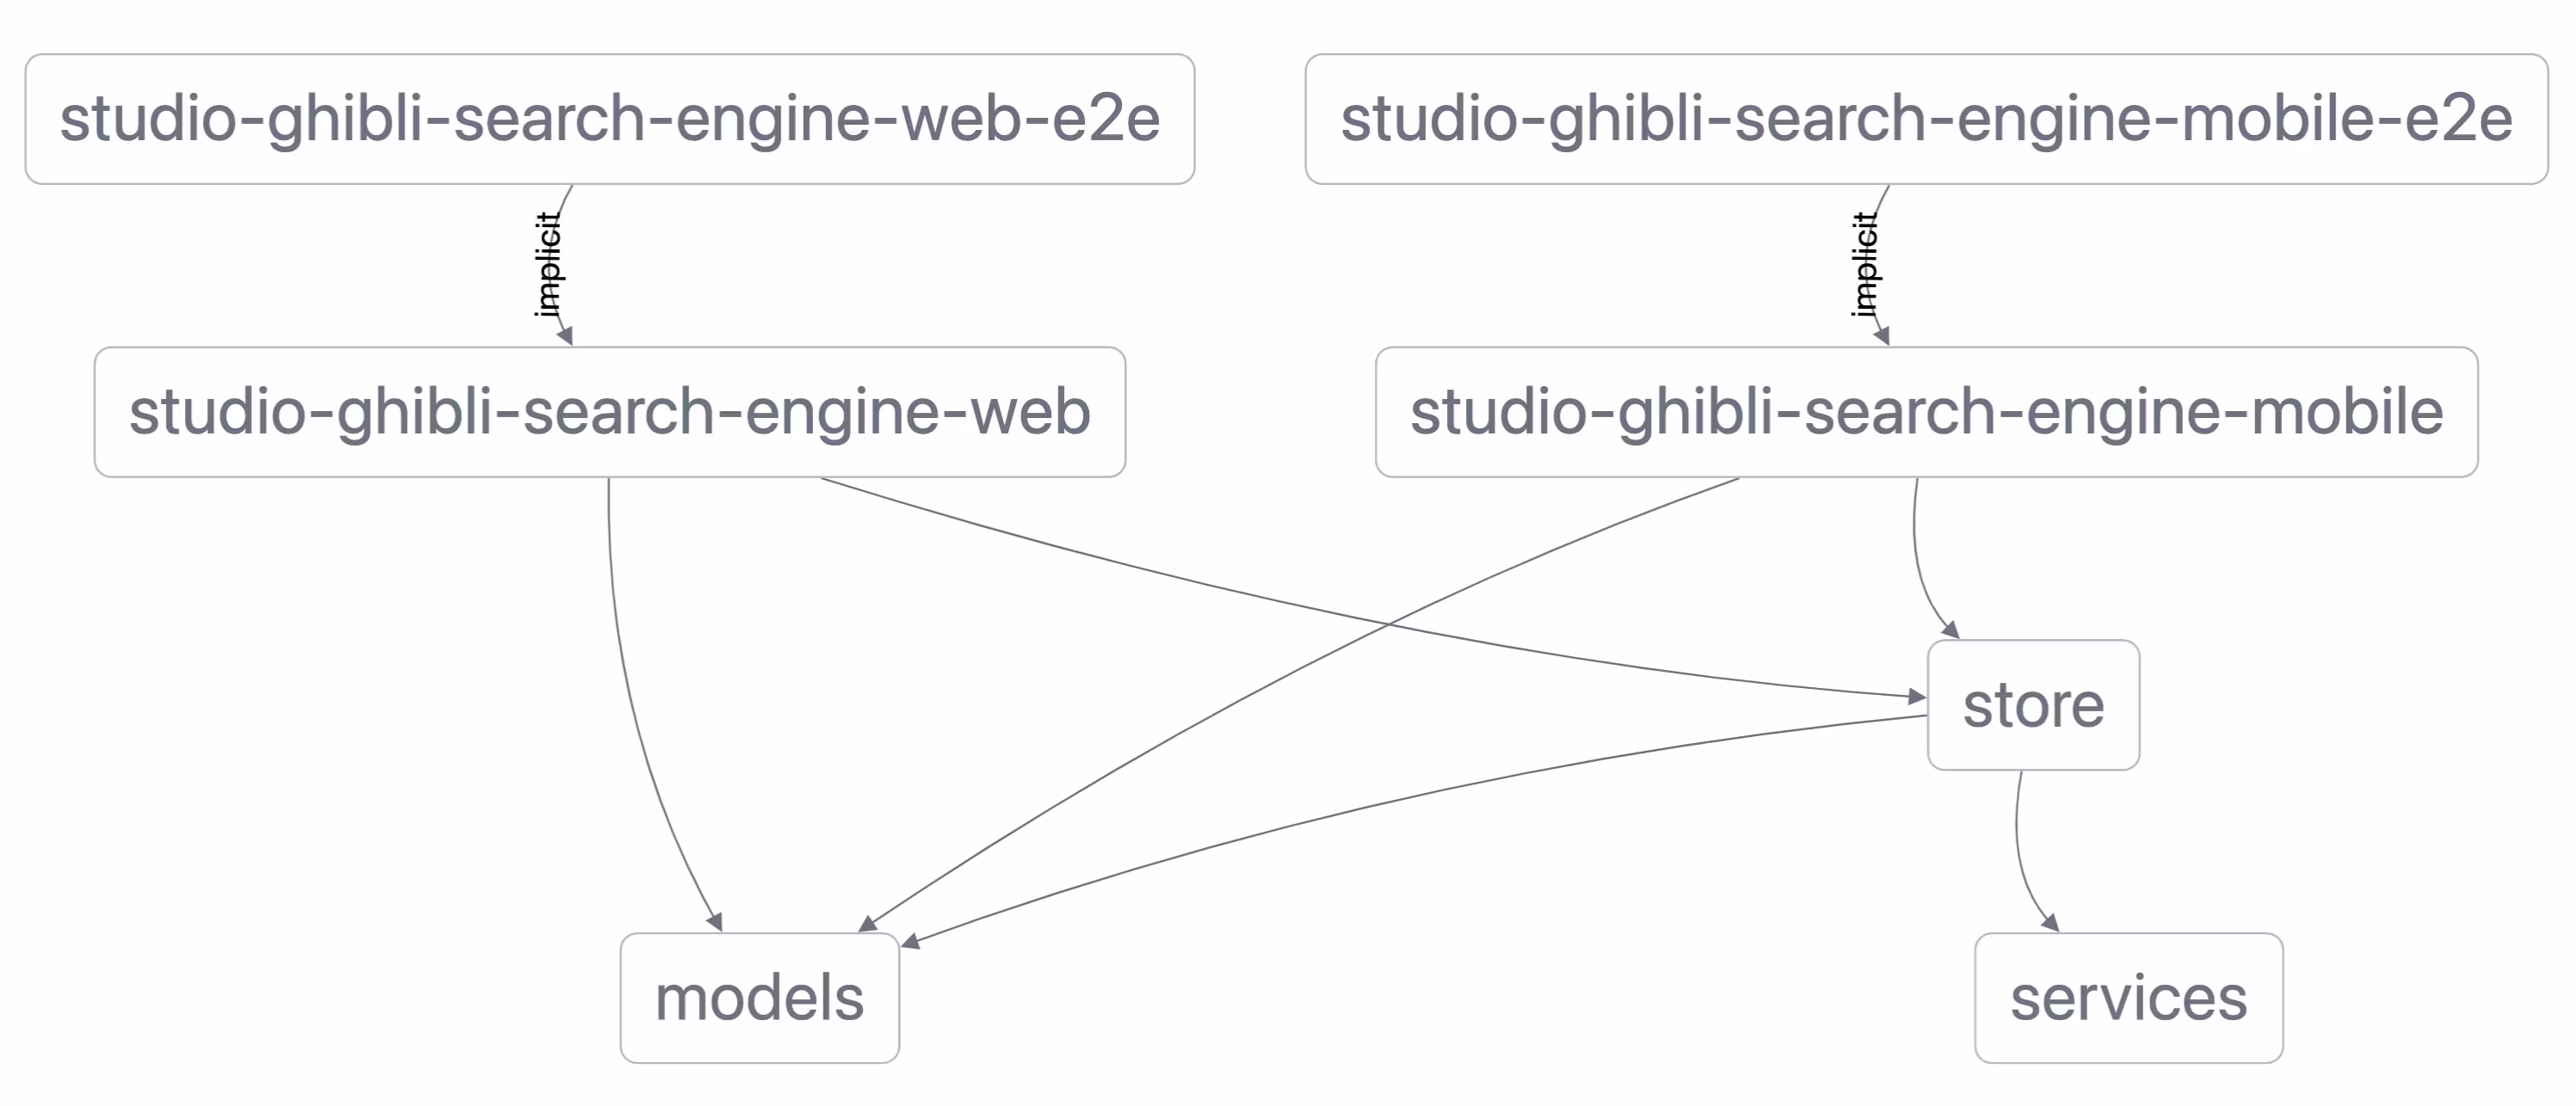This screenshot has height=1106, width=2576.
Task: Click arrowhead from store entering models' right side
Action: (x=911, y=941)
